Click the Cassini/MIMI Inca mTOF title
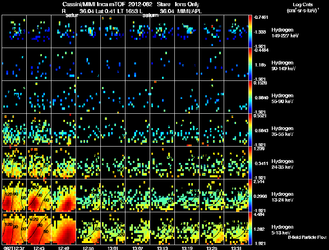The width and height of the screenshot is (329, 250). [94, 4]
